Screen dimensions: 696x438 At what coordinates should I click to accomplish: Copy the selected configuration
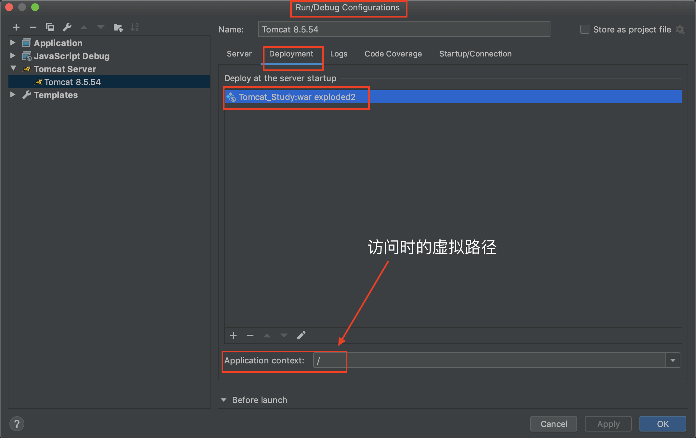[50, 27]
